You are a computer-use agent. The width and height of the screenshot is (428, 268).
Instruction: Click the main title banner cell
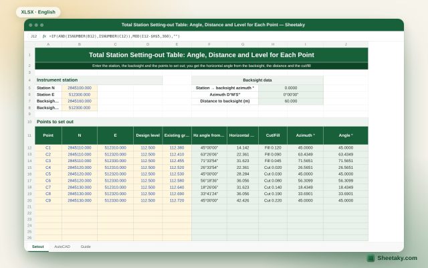click(x=201, y=55)
